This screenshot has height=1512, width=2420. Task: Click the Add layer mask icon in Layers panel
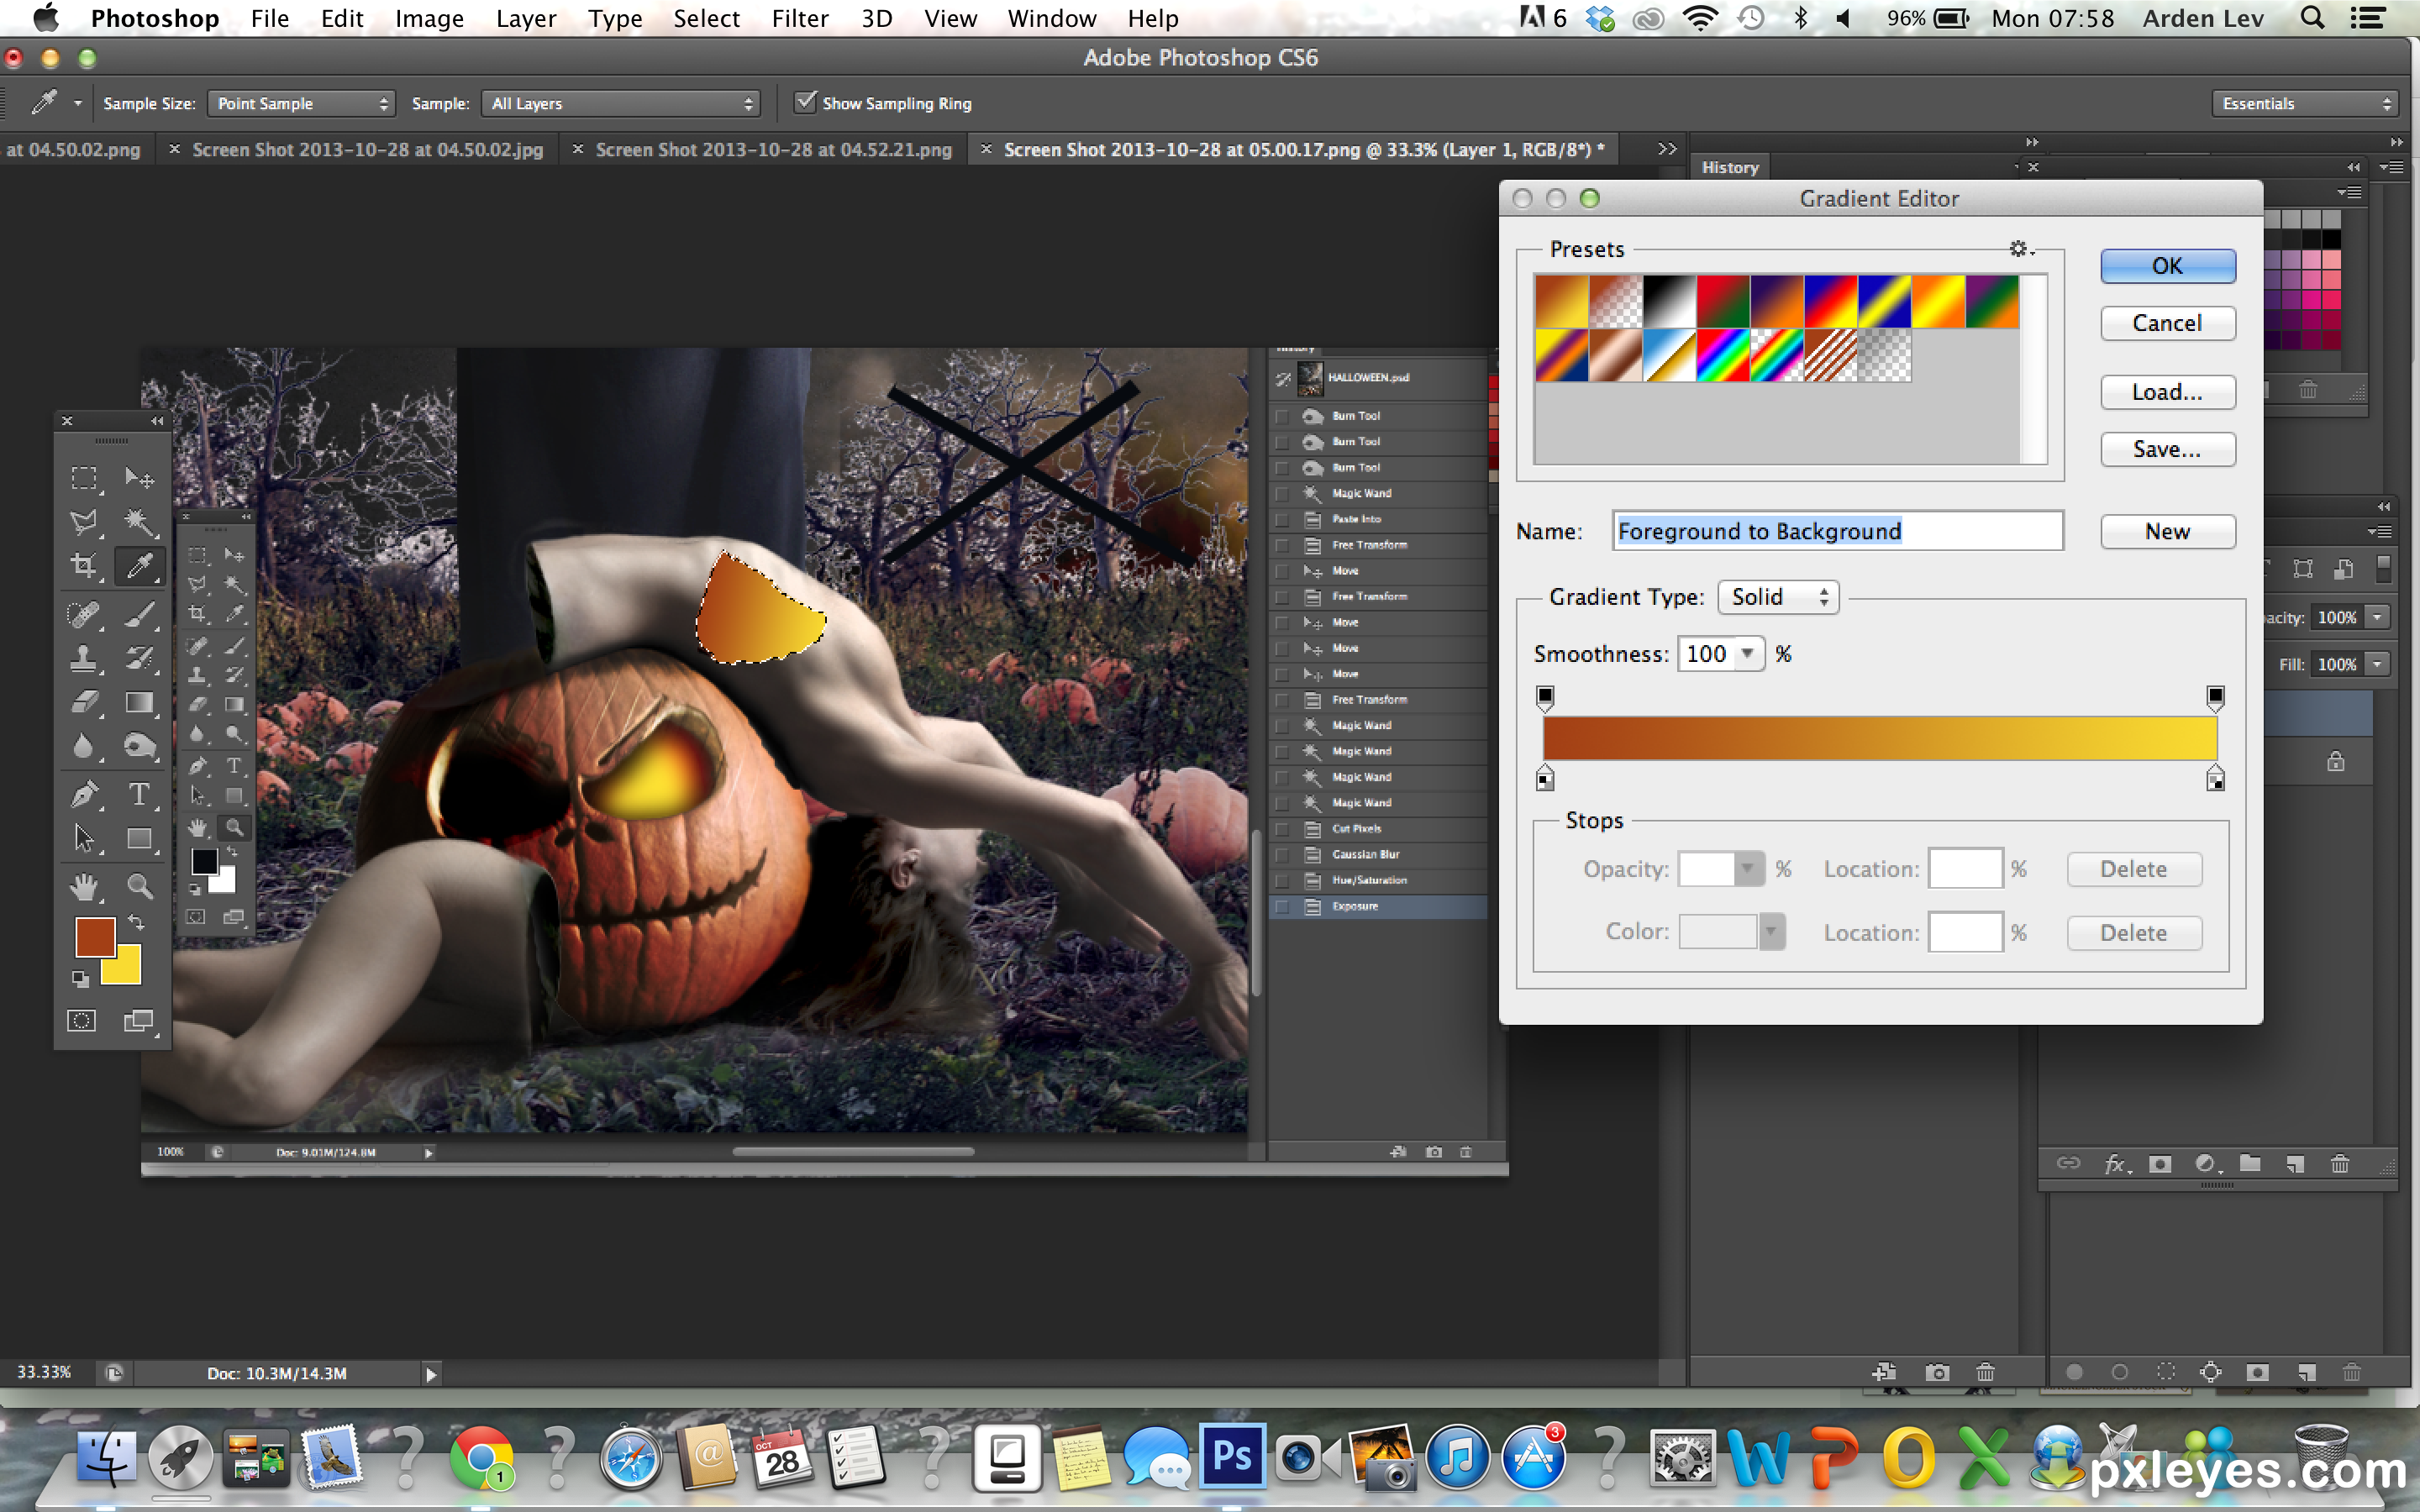click(2160, 1164)
